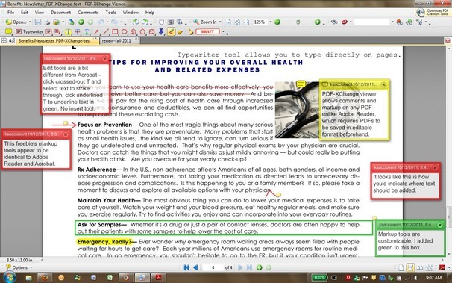Expand the Zoom In tool dropdown

tap(220, 22)
